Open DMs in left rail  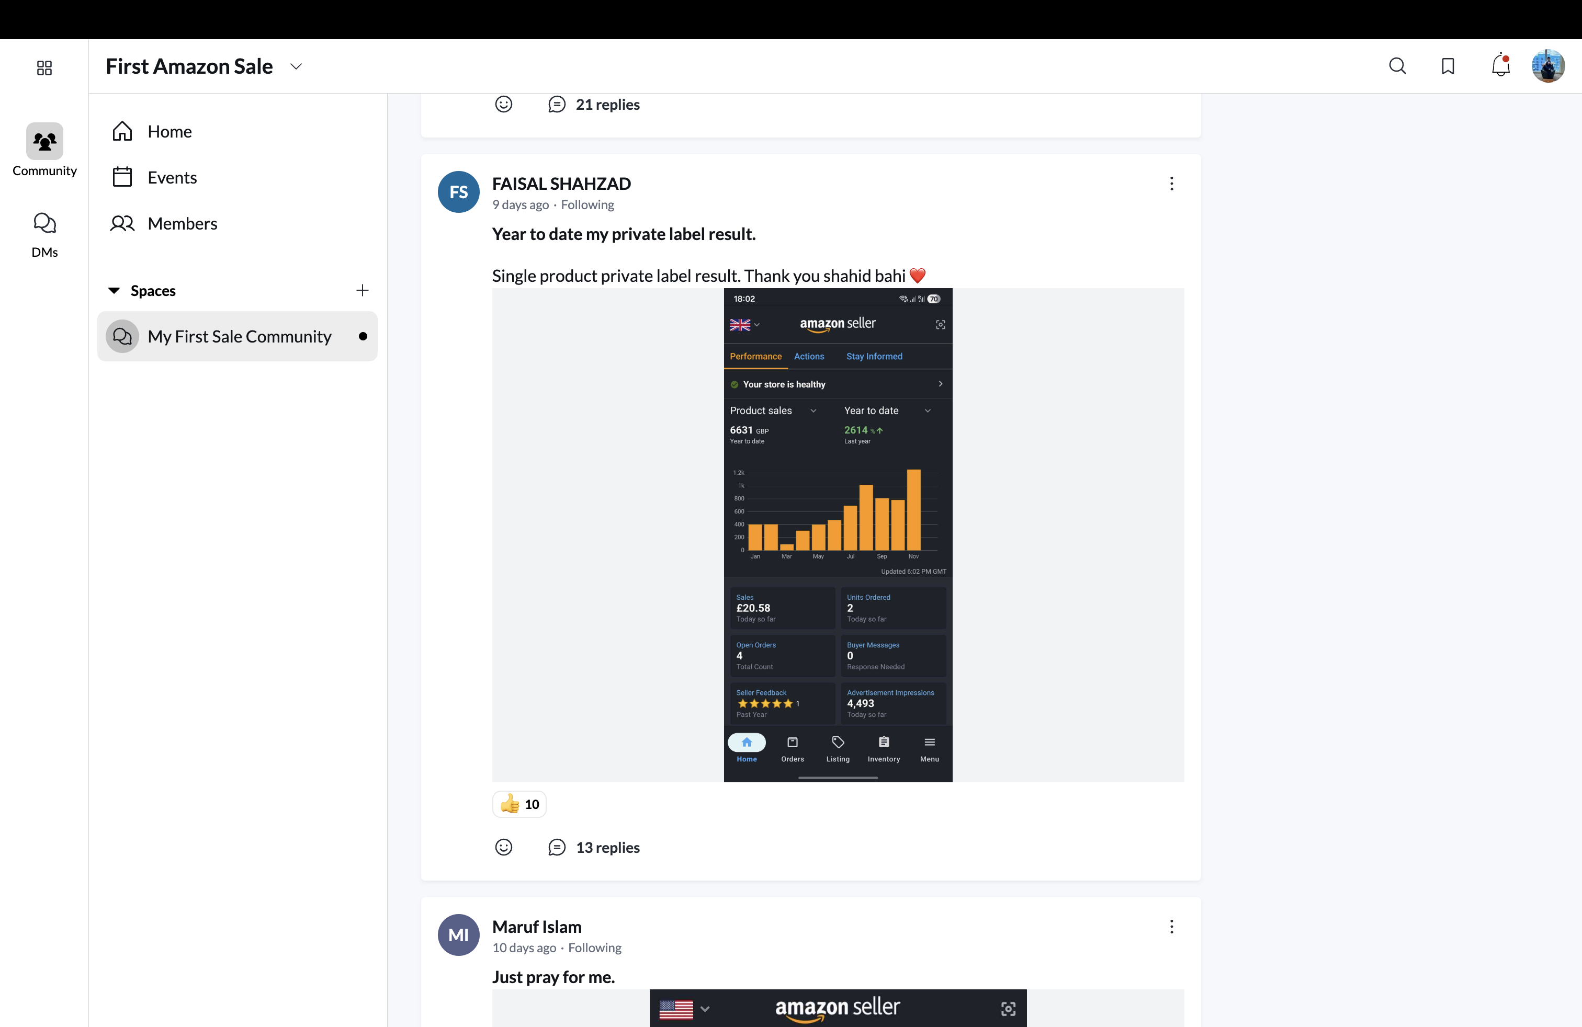44,235
